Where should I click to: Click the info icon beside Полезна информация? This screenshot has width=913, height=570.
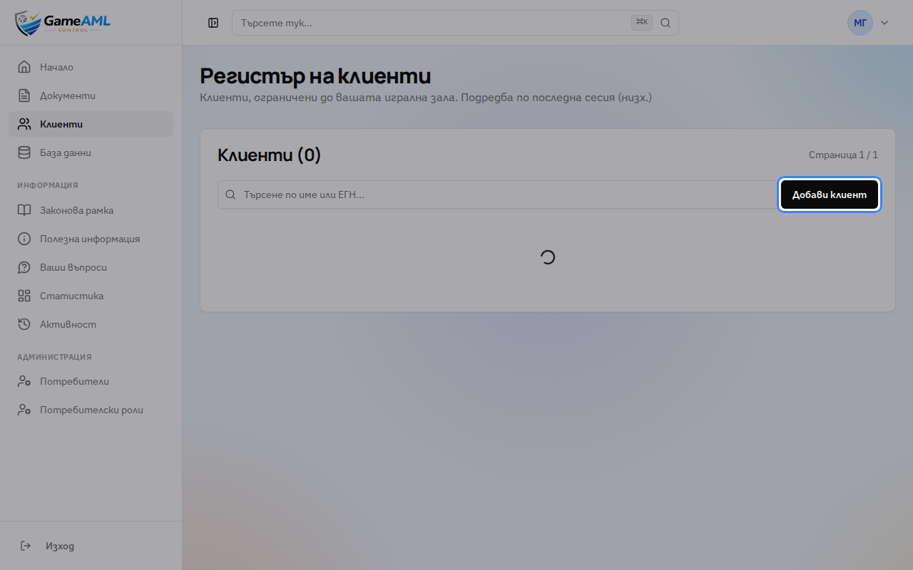(x=24, y=239)
